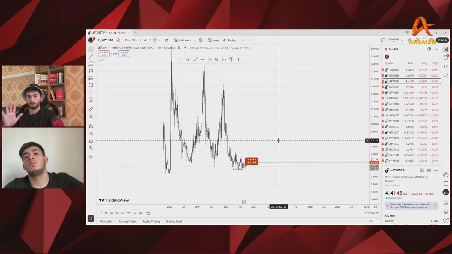The height and width of the screenshot is (254, 452).
Task: Toggle stay in drawing mode pencil
Action: 91,134
